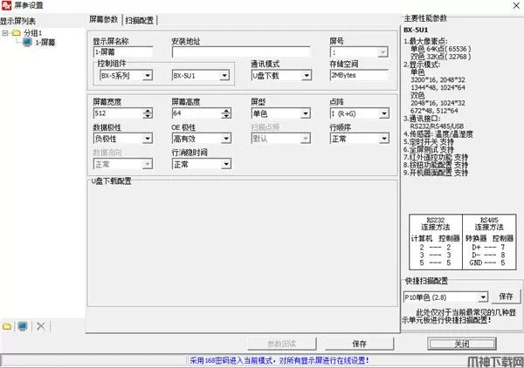Viewport: 524px width, 368px height.
Task: Open the 点阵 dropdown
Action: tap(384, 113)
